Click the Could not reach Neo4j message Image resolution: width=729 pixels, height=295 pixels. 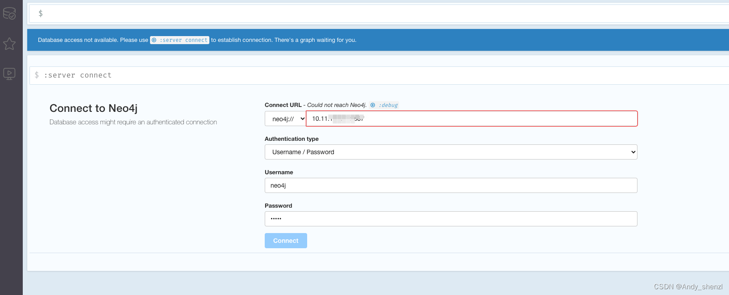[337, 105]
